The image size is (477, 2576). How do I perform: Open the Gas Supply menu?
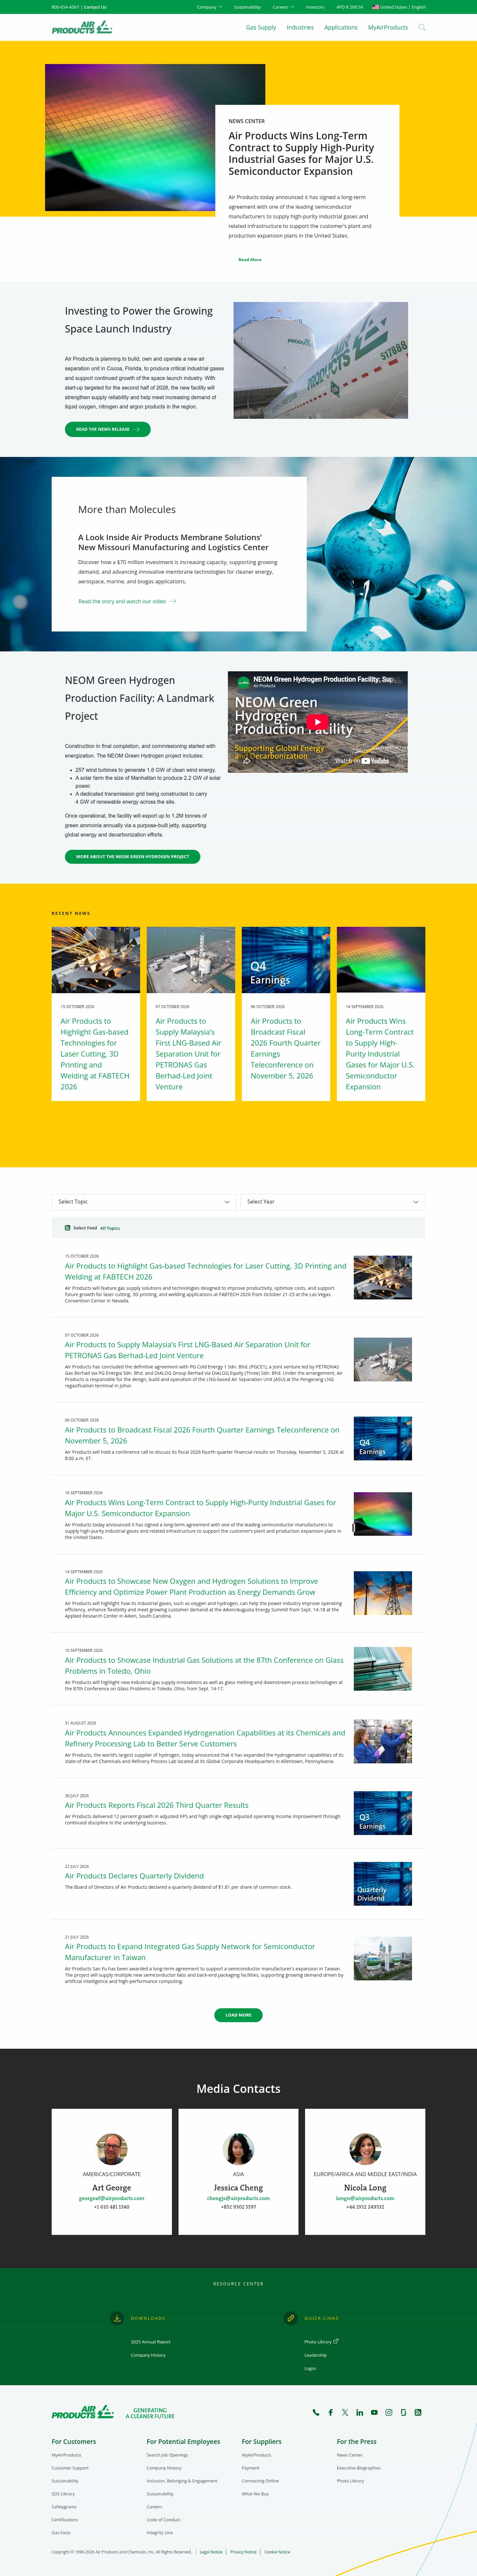point(261,27)
